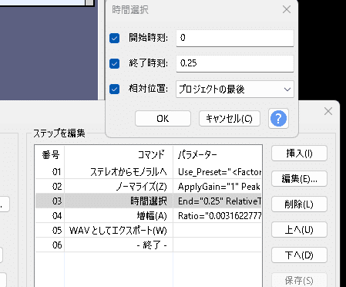Select step 06 - 終了 - row
This screenshot has width=346, height=287.
click(x=148, y=245)
